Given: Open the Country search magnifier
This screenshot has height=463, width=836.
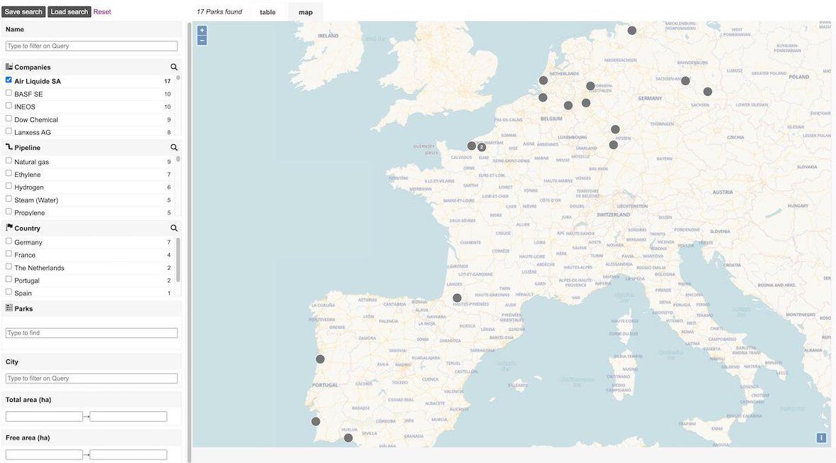Looking at the screenshot, I should tap(173, 227).
